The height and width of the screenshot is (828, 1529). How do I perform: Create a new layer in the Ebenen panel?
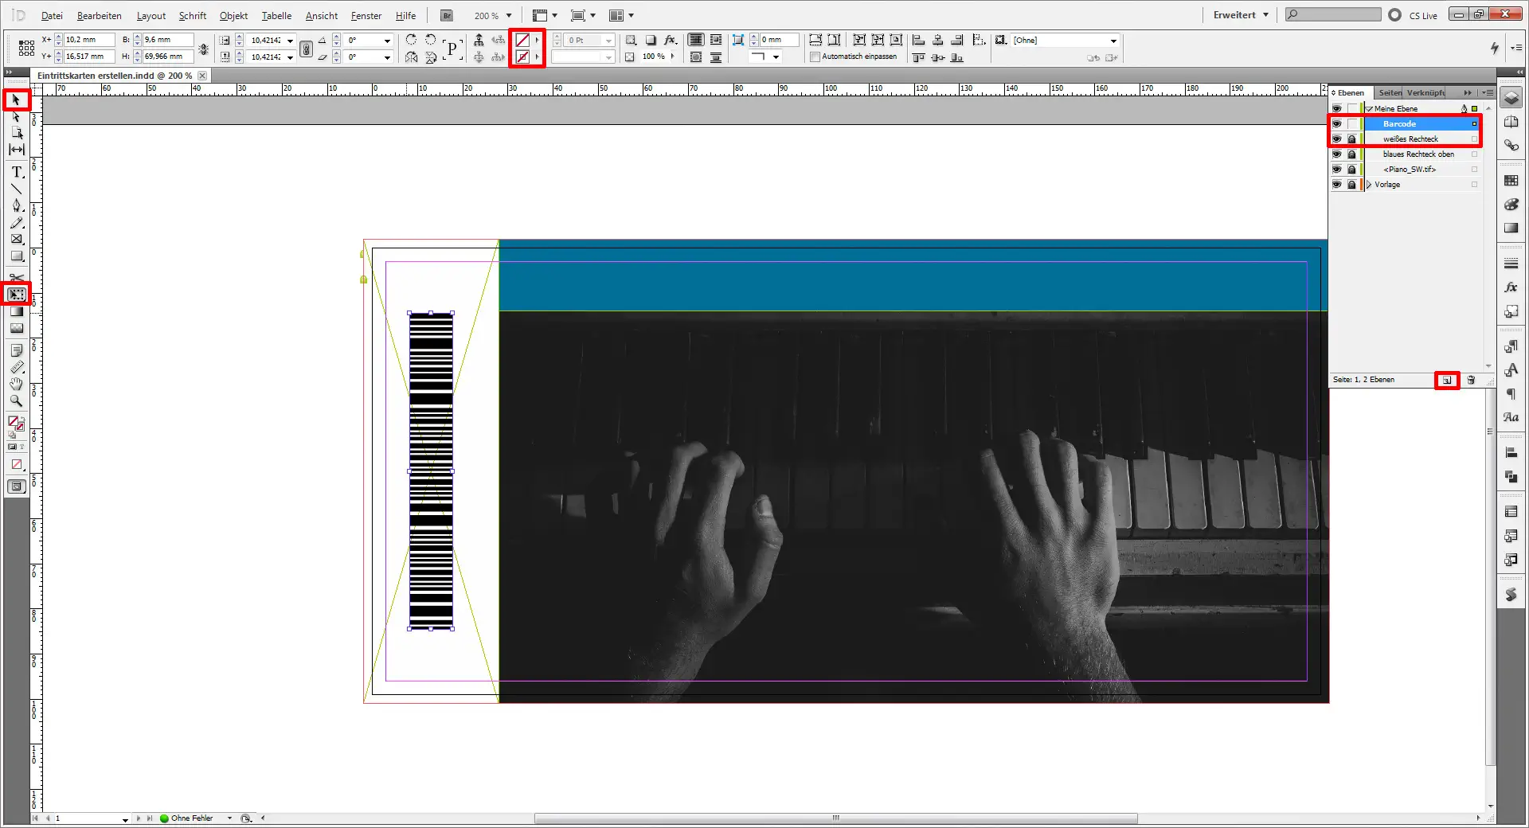point(1448,380)
